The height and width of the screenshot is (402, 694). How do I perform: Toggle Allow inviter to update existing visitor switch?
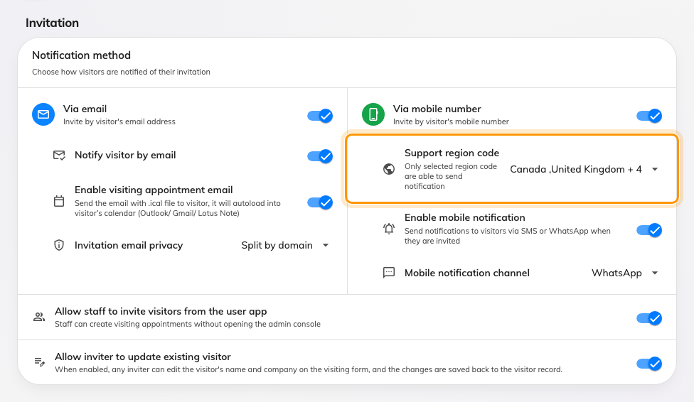click(x=649, y=364)
